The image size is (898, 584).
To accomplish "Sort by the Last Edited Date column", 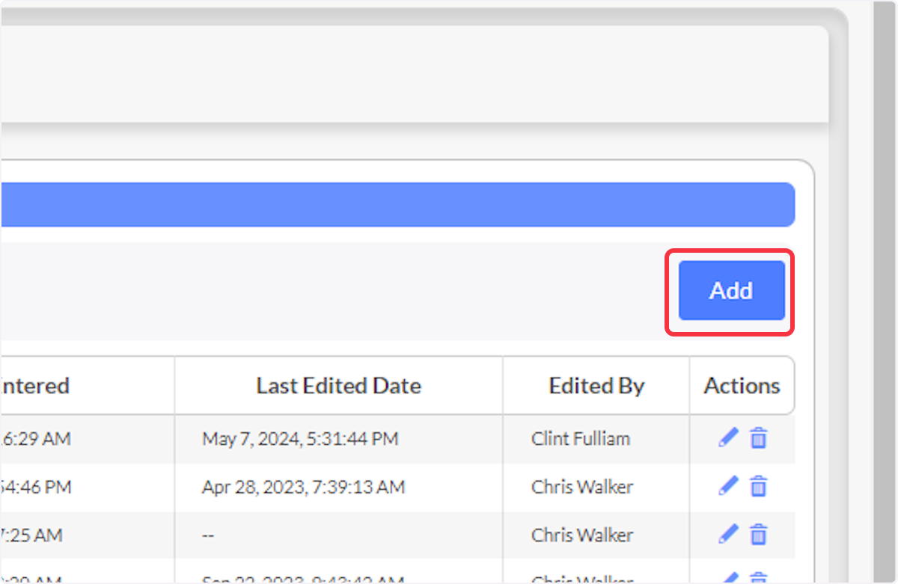I will 339,386.
